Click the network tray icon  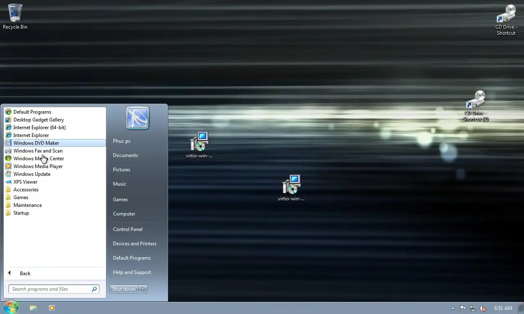tap(473, 308)
